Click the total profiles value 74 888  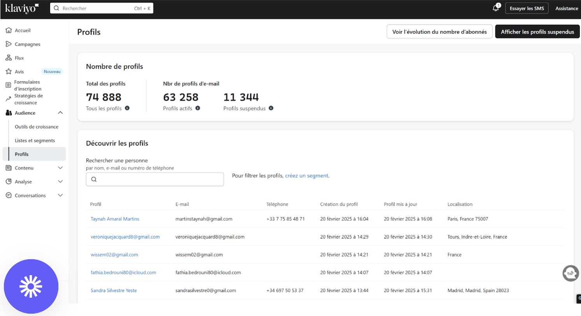coord(104,97)
